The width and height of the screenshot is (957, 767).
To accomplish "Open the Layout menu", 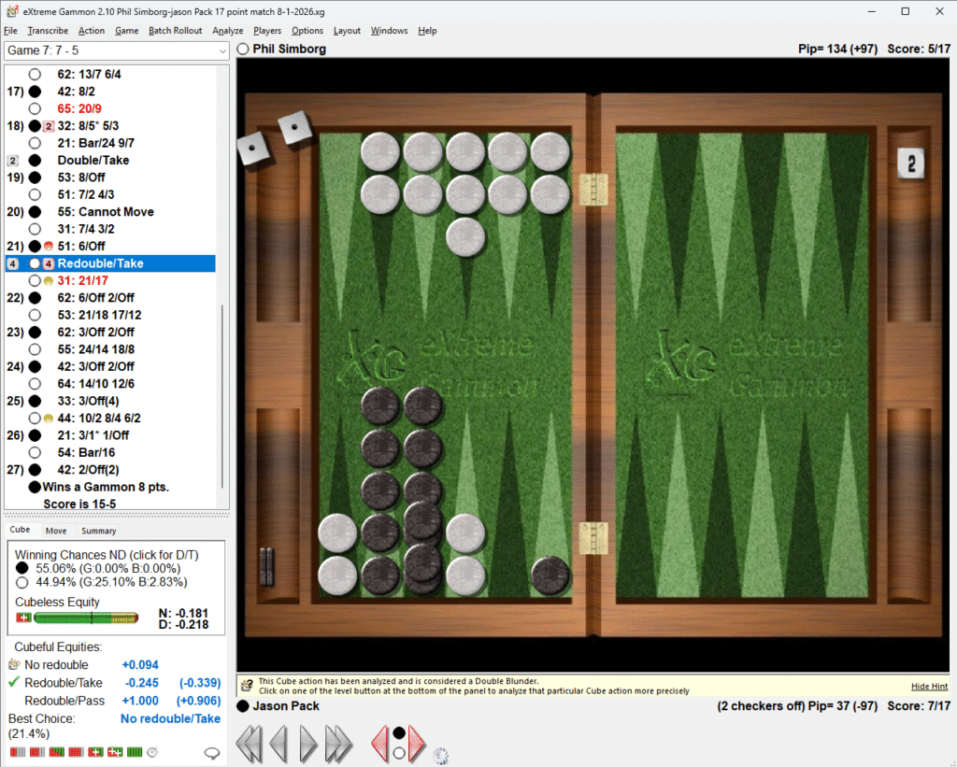I will coord(347,31).
